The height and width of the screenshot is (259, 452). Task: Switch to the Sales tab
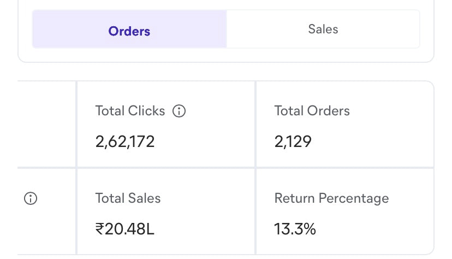[x=323, y=29]
